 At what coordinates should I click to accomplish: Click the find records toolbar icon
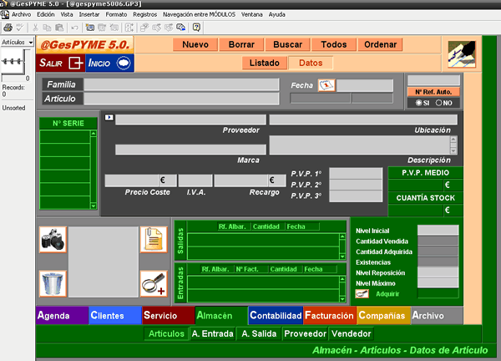click(181, 28)
